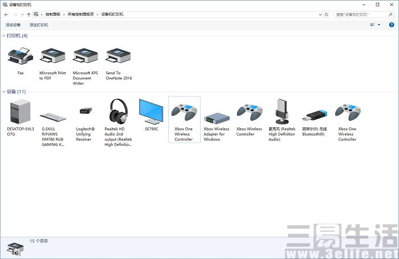This screenshot has width=399, height=259.
Task: Click the refresh button in address bar
Action: 327,14
